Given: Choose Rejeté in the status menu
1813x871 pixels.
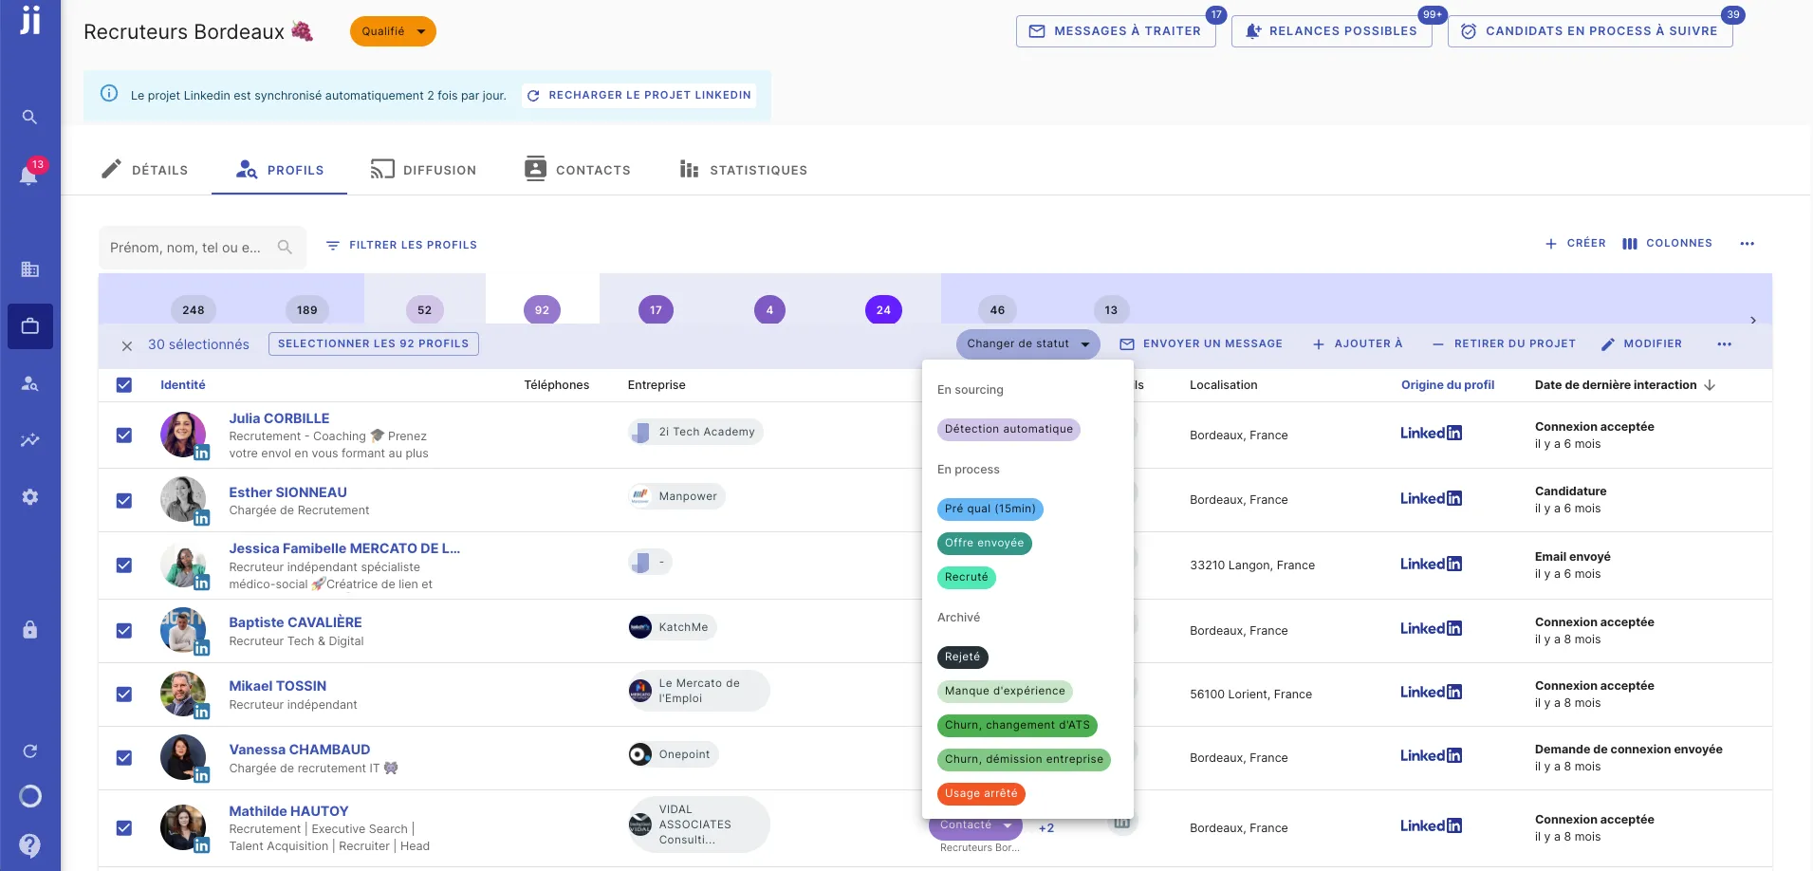Looking at the screenshot, I should point(962,658).
